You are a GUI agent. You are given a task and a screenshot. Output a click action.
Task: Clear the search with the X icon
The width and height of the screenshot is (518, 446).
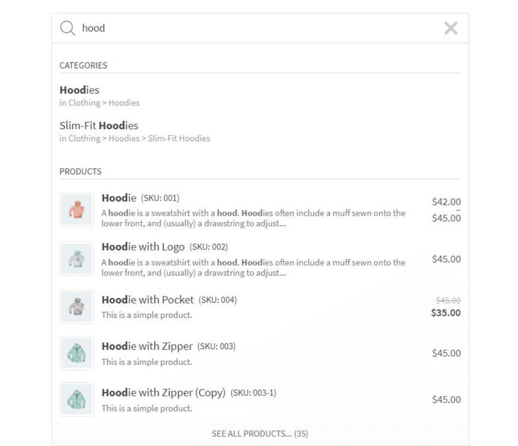pos(451,28)
